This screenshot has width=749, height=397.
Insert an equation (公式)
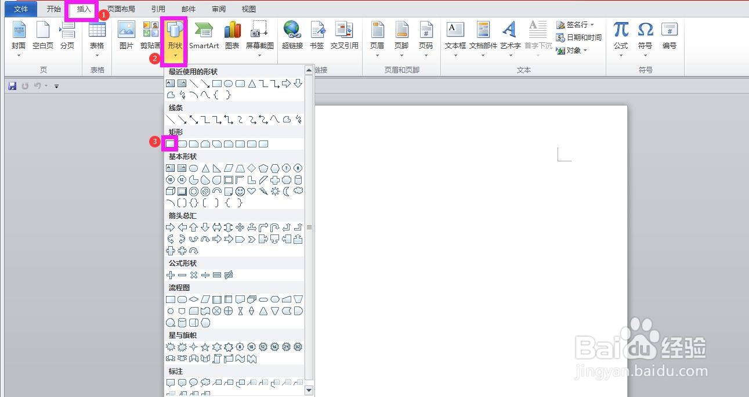tap(620, 35)
